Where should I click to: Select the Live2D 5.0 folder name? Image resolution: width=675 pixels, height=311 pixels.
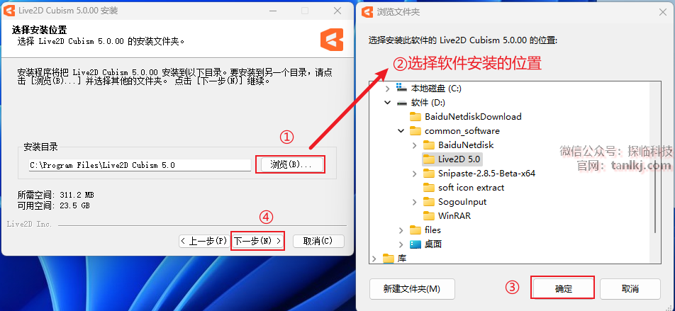[459, 159]
